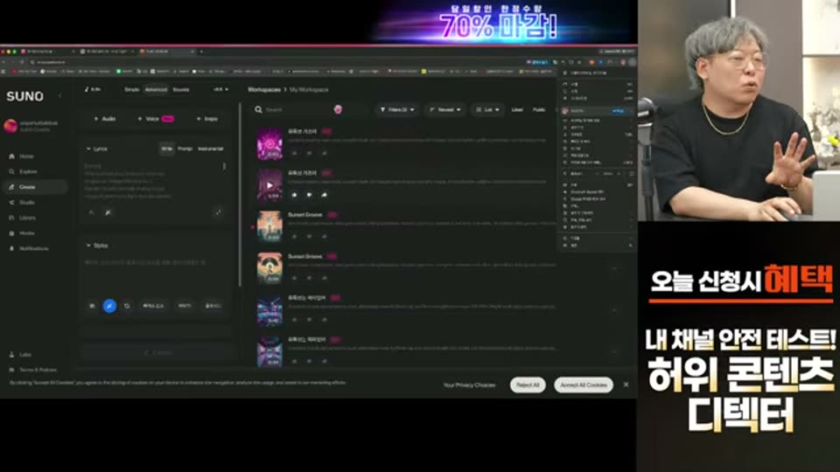Expand the lyrics editor to full size
840x472 pixels.
pos(218,212)
